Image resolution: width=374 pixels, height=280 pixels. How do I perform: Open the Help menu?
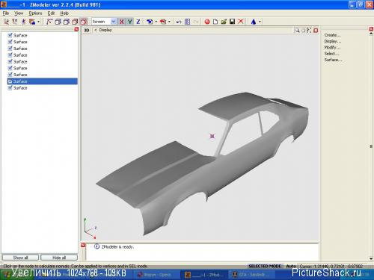click(64, 13)
